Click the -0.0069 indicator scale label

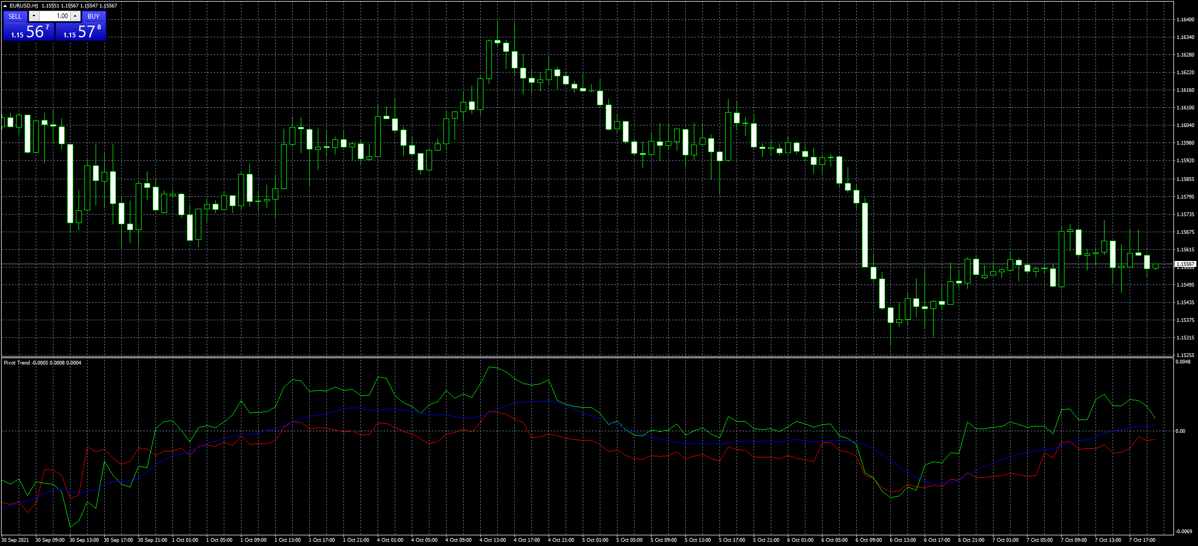[x=1184, y=531]
